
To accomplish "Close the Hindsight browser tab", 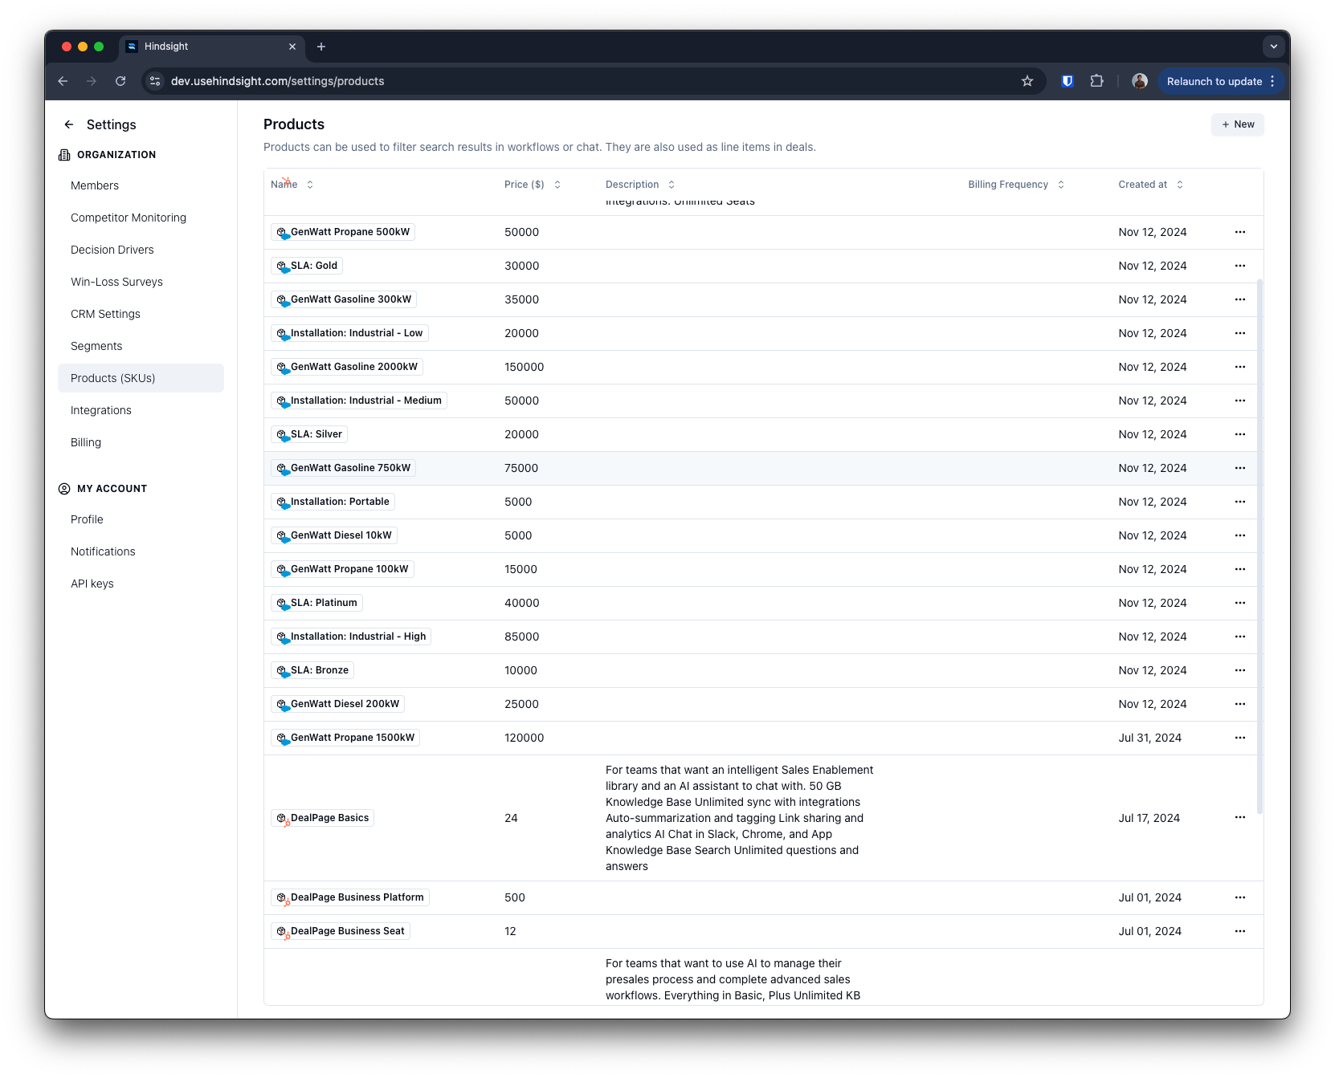I will click(x=292, y=47).
